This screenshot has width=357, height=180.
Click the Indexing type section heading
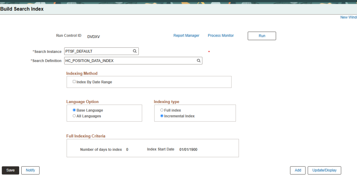(x=166, y=102)
